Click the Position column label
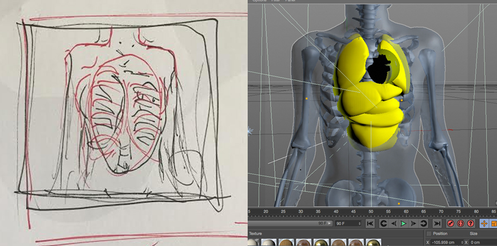The height and width of the screenshot is (246, 497). (x=440, y=234)
